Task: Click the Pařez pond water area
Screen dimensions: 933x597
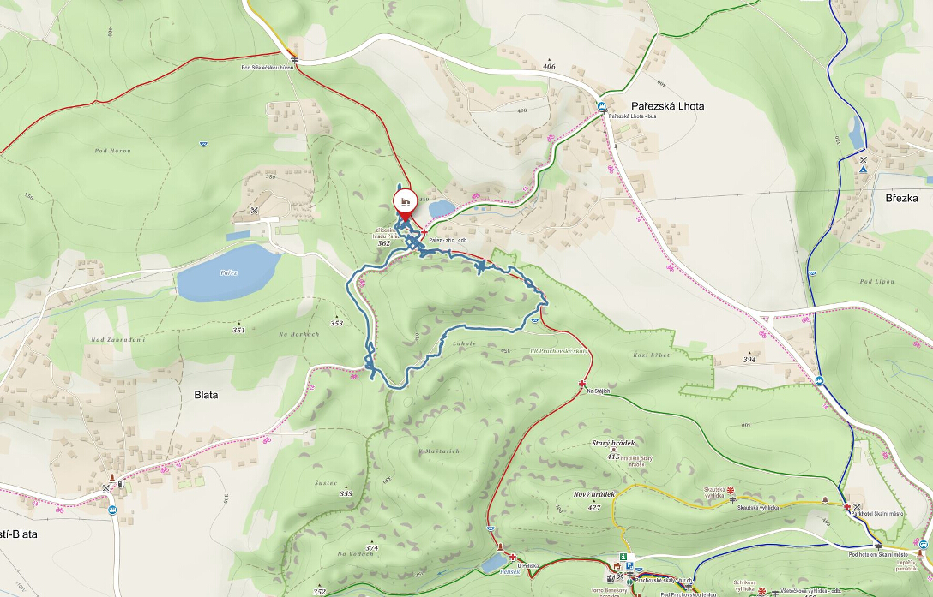Action: [228, 273]
